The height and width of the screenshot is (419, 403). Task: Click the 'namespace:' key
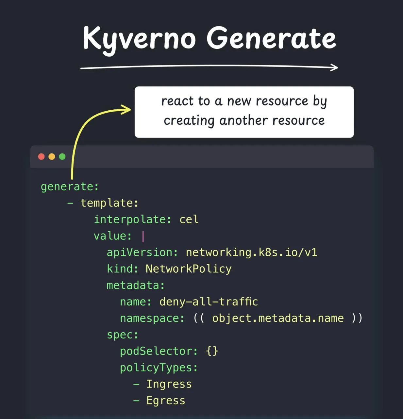[152, 318]
